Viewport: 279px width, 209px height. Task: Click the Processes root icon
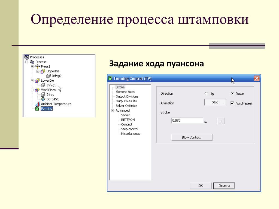coord(26,57)
